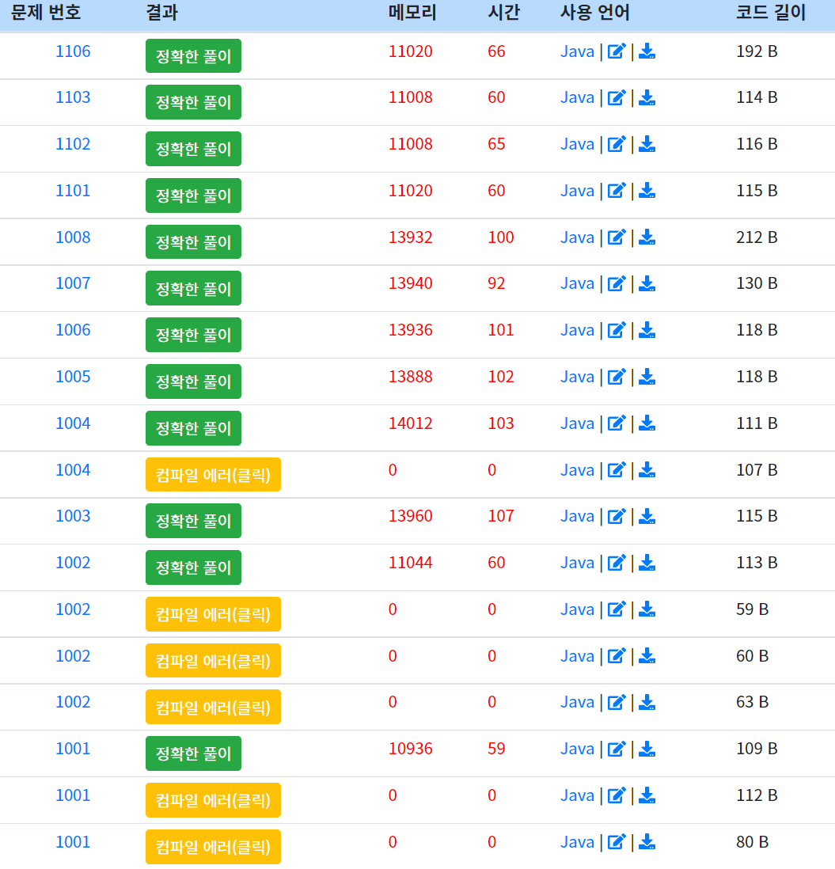Click the 문제 번호 column header

pyautogui.click(x=46, y=13)
